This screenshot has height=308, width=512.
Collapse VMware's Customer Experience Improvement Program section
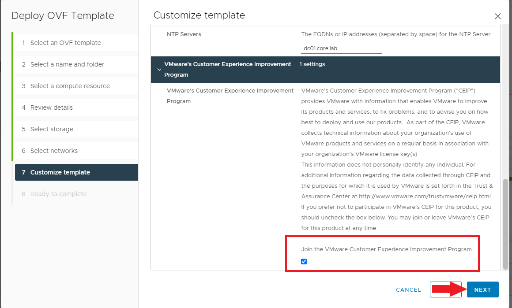pos(159,70)
